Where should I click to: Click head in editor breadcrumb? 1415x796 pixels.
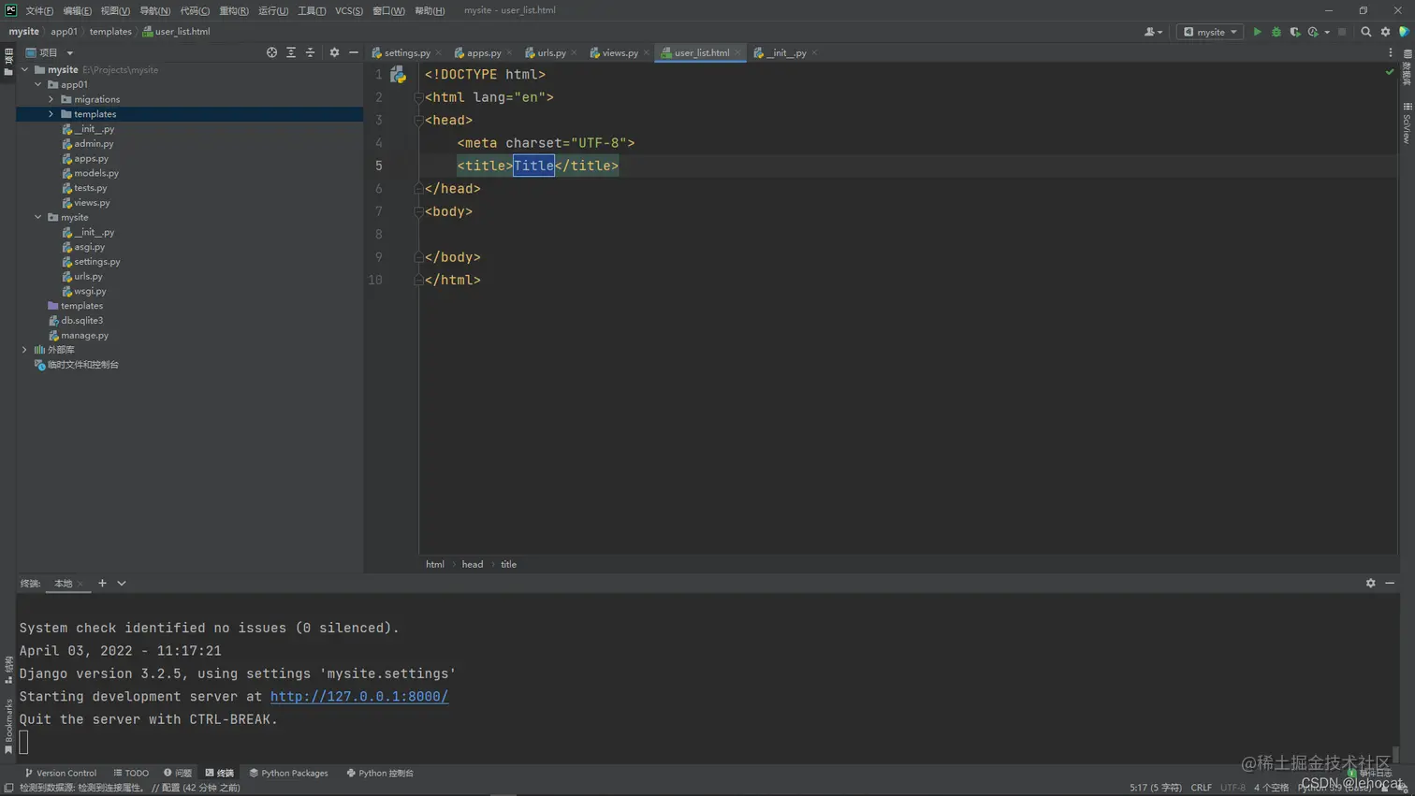(473, 564)
